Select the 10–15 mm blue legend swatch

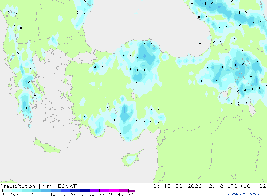[x=56, y=191]
